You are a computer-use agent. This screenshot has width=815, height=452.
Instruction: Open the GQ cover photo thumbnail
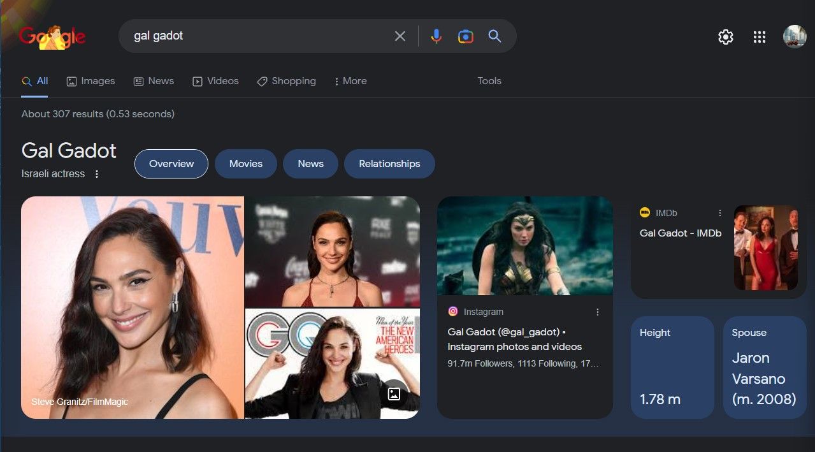point(333,363)
